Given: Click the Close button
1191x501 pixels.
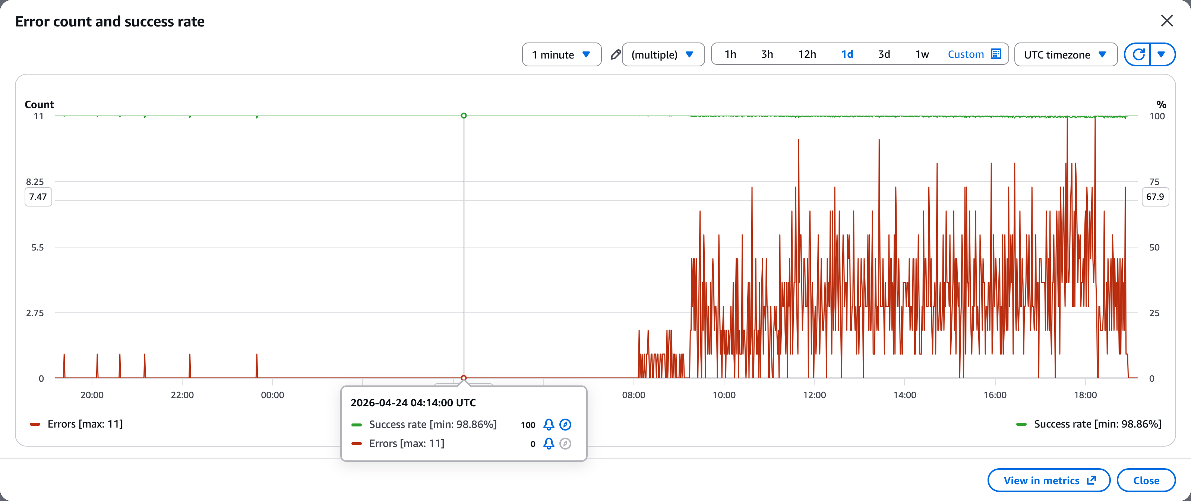Looking at the screenshot, I should tap(1146, 480).
